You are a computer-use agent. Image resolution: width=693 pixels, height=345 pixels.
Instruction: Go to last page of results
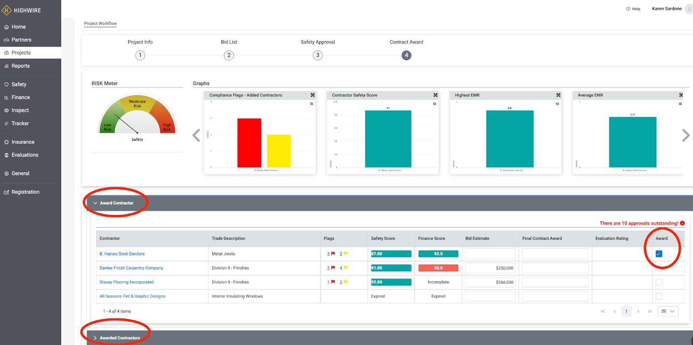pos(650,311)
